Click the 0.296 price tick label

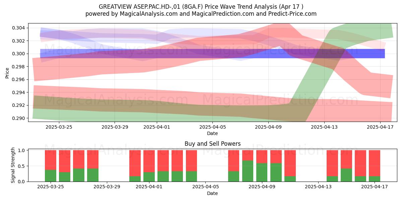pos(19,79)
